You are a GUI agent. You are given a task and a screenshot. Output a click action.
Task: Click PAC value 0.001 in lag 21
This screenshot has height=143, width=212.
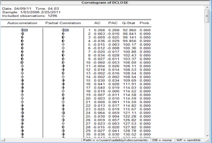pyautogui.click(x=114, y=102)
